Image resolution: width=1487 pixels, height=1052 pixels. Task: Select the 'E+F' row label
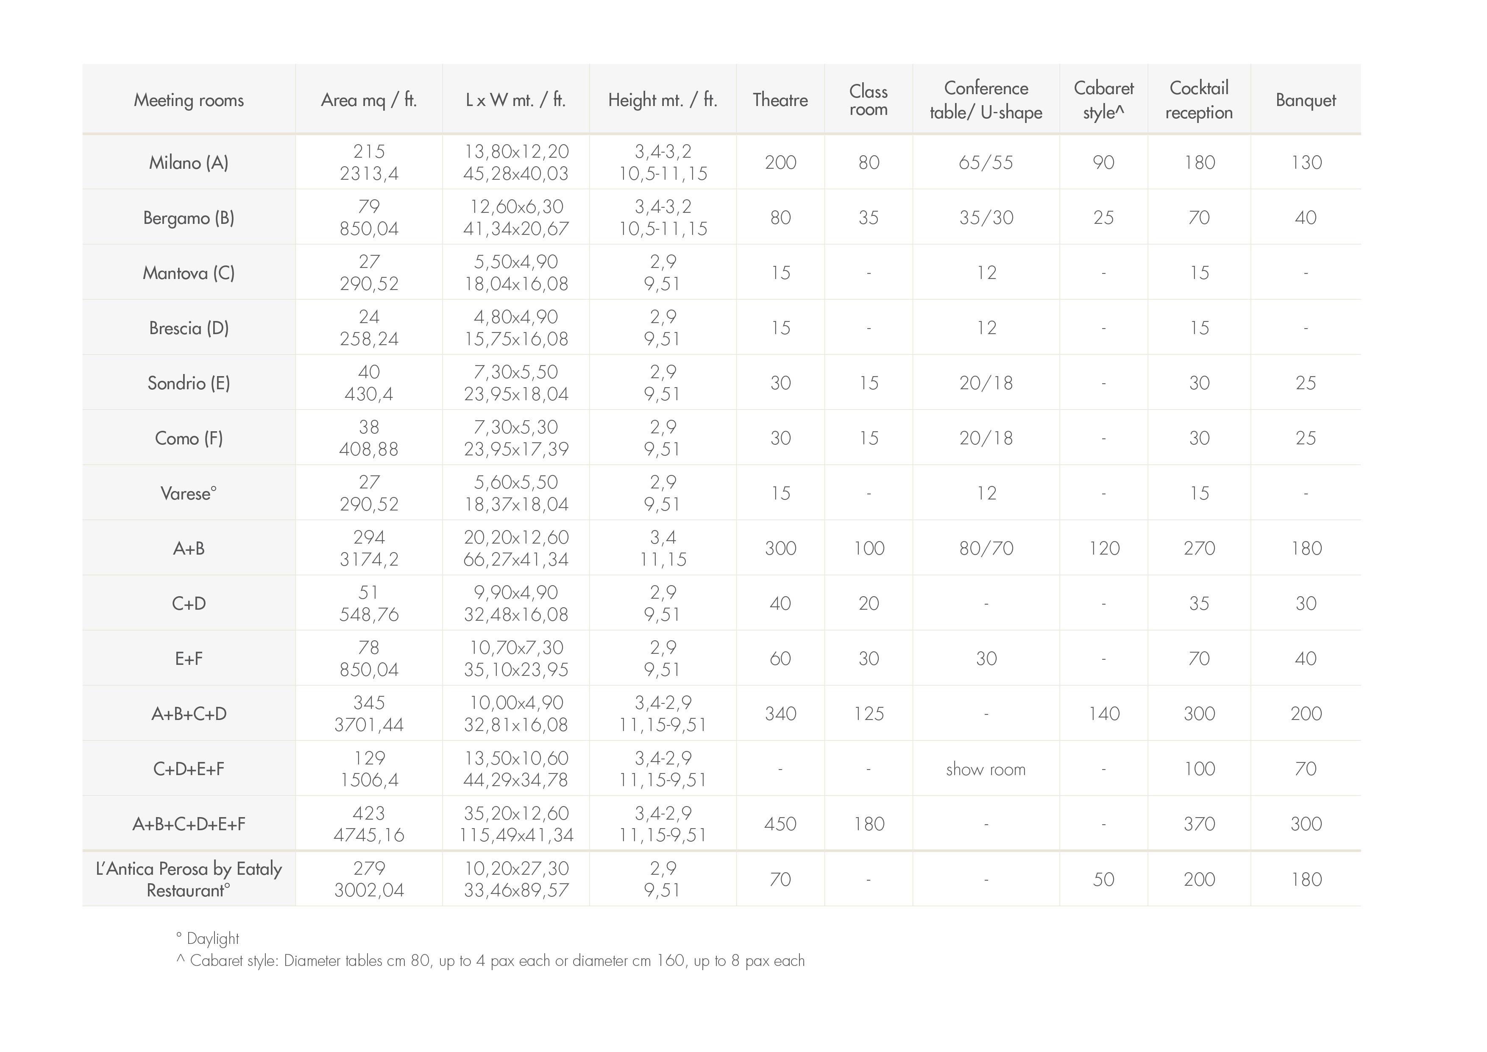189,659
